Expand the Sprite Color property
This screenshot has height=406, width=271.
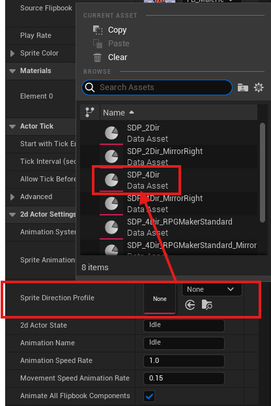pos(12,54)
